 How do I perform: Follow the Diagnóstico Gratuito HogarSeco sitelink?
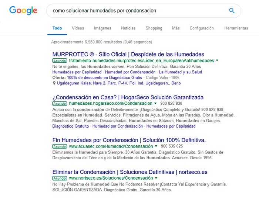71,126
